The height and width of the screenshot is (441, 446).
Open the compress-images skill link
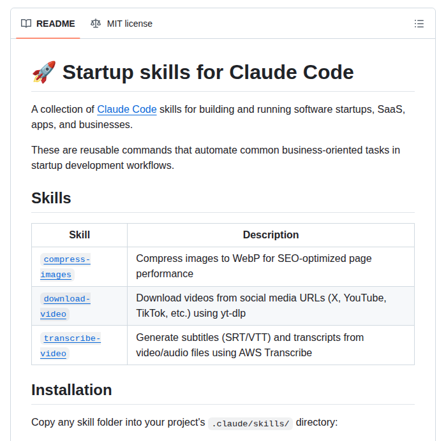[66, 267]
